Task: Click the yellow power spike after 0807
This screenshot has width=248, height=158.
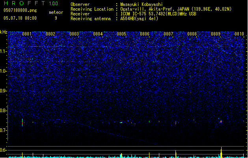Action: click(x=176, y=154)
